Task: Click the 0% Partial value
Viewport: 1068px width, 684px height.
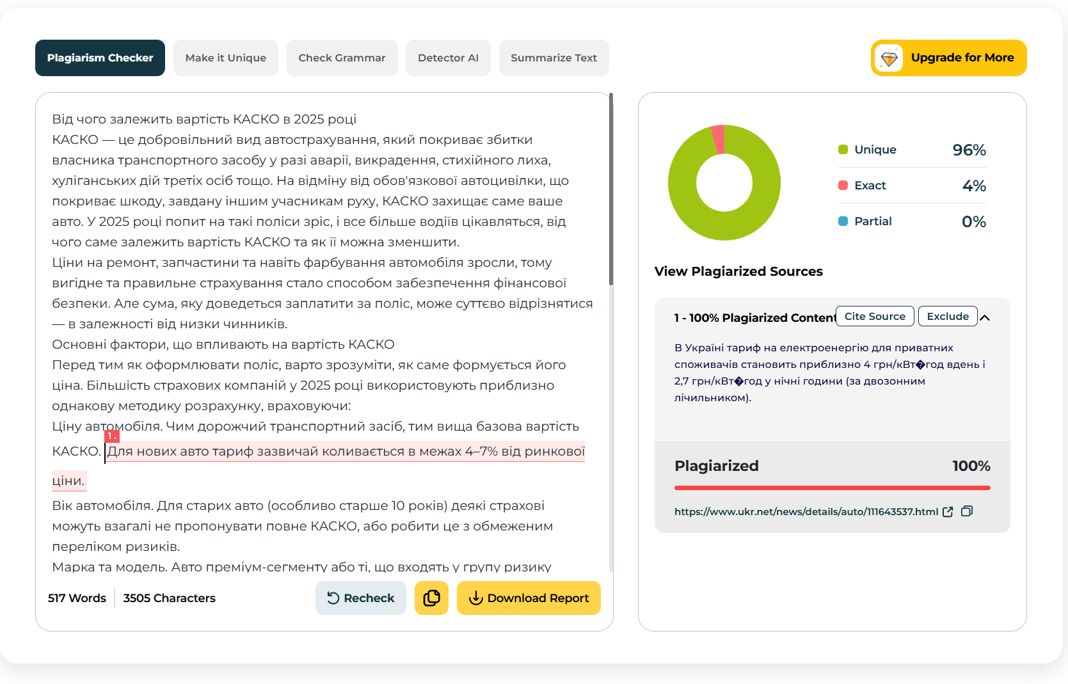Action: (973, 221)
